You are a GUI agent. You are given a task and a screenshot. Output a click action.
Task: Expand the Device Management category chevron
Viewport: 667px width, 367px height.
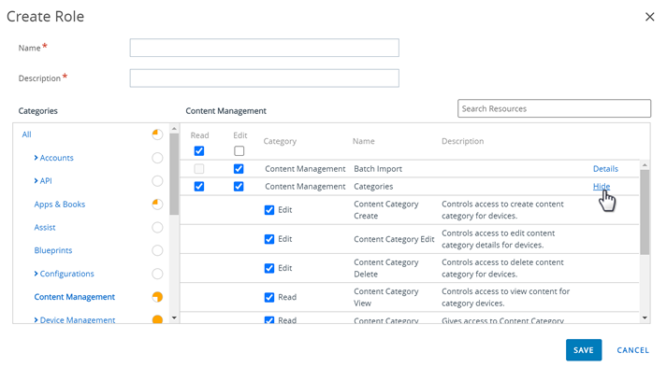click(36, 320)
